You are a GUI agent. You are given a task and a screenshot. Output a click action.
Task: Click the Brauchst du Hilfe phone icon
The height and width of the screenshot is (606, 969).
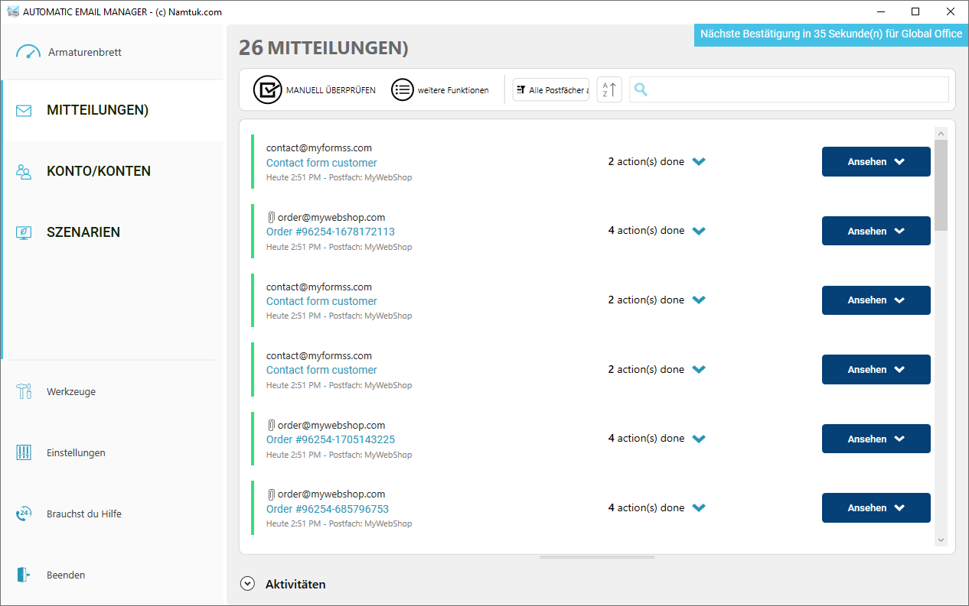click(x=24, y=514)
